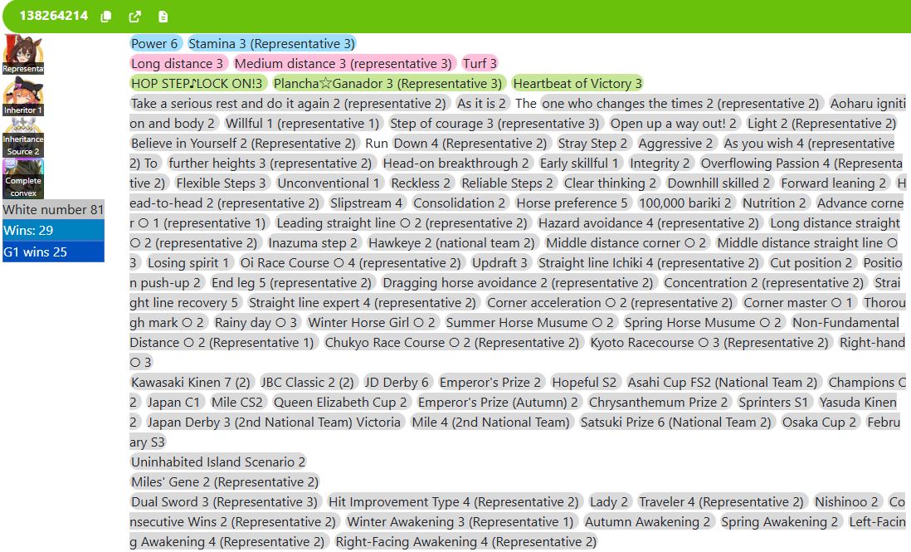911x552 pixels.
Task: Click the Reckless 2 tag
Action: coord(421,183)
